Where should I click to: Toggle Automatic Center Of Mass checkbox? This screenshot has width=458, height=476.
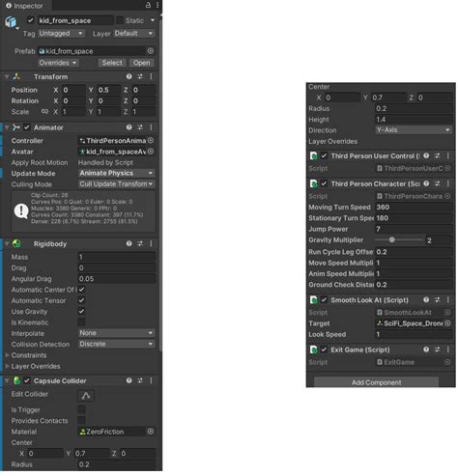pos(81,290)
